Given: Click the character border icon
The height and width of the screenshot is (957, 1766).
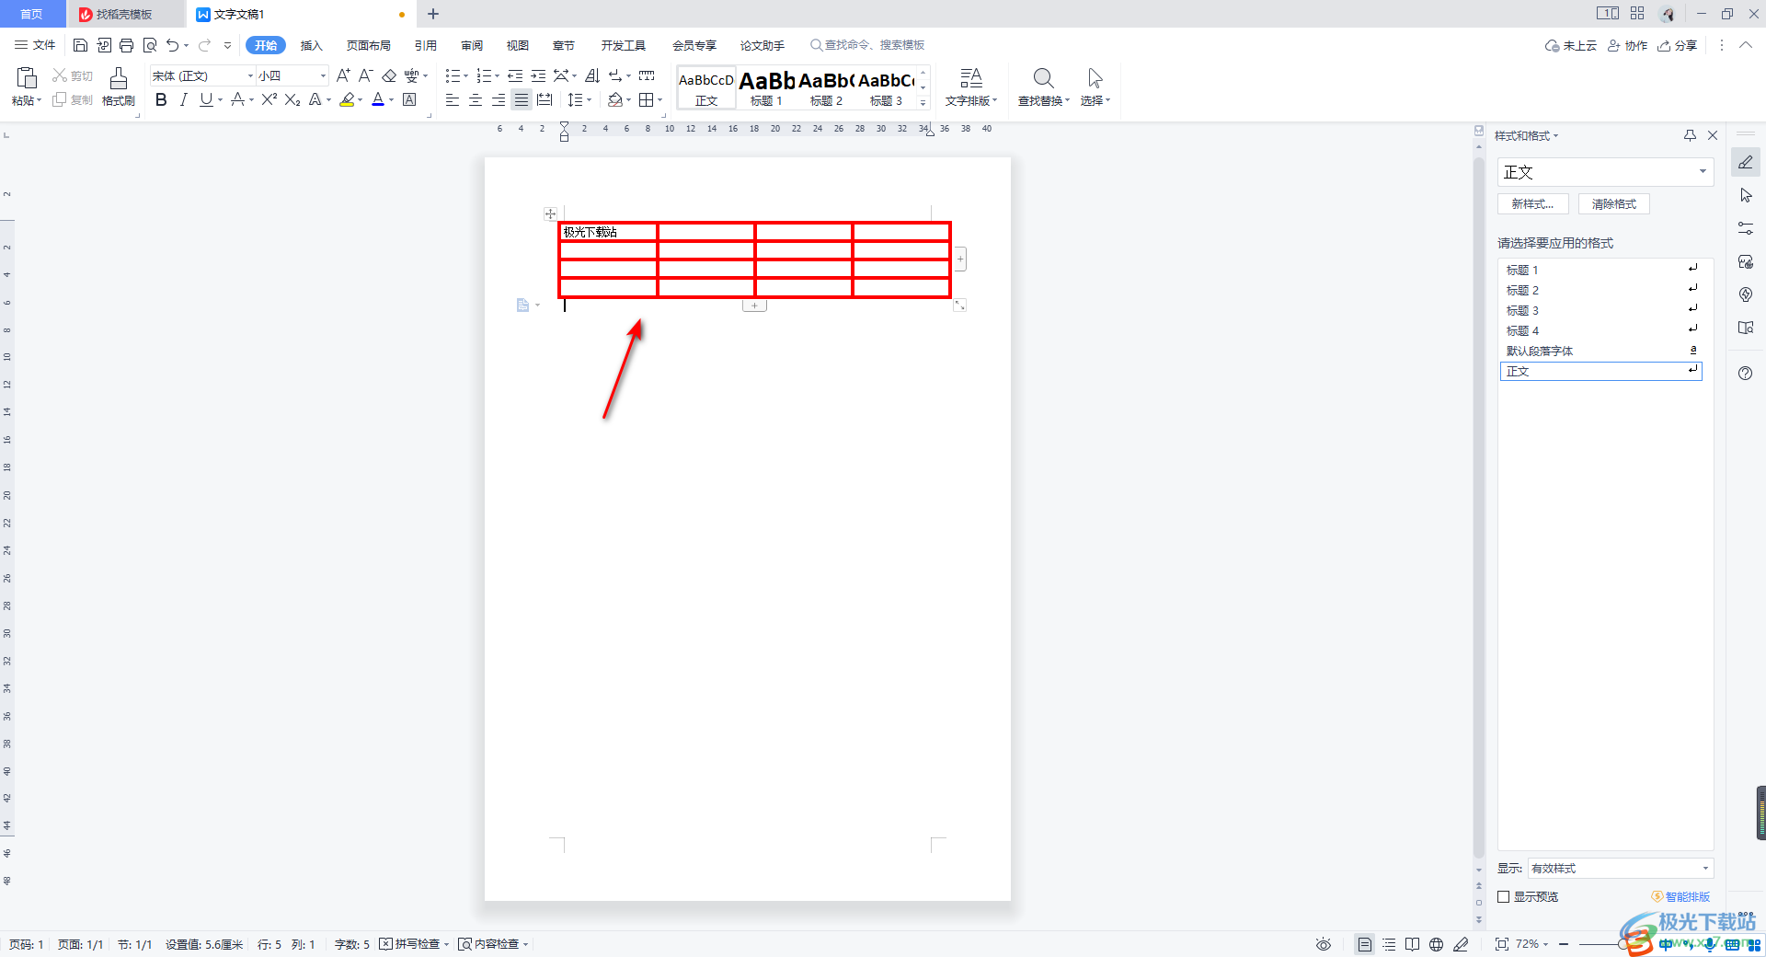Looking at the screenshot, I should [409, 99].
